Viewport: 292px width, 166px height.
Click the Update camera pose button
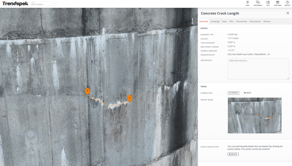pos(234,93)
